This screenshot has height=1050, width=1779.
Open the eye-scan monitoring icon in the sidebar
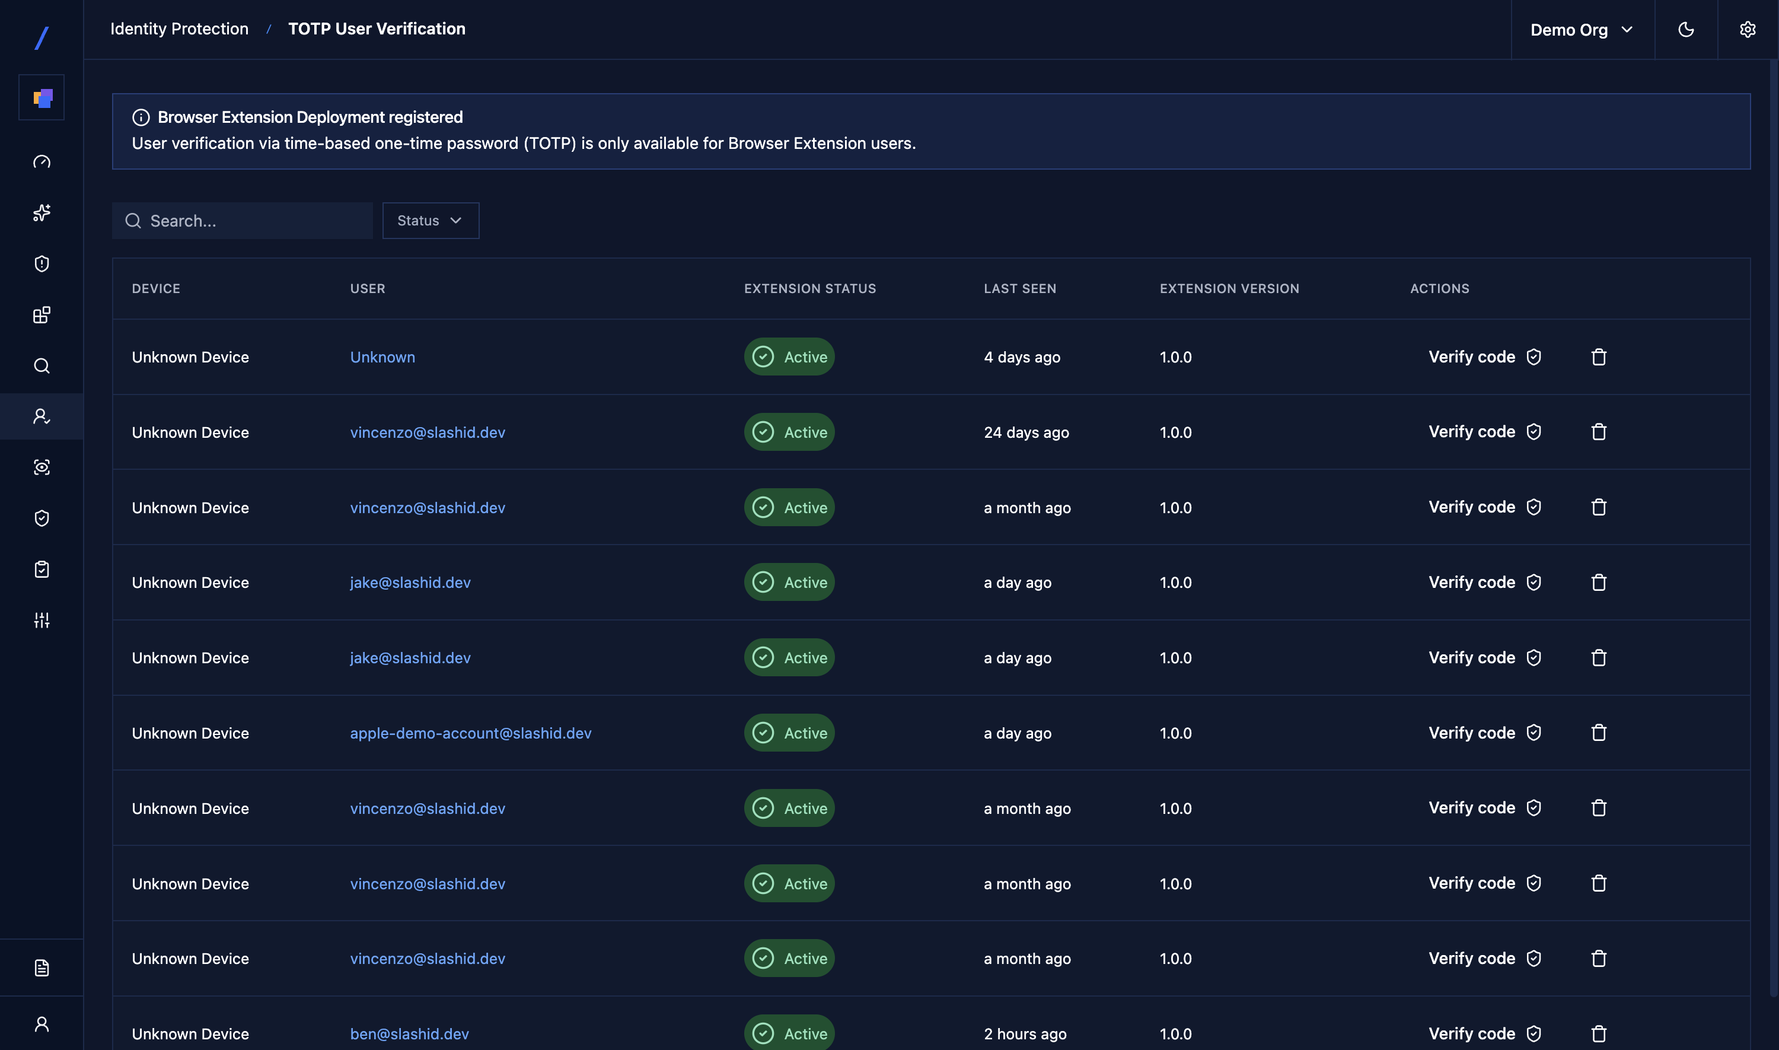[x=42, y=467]
